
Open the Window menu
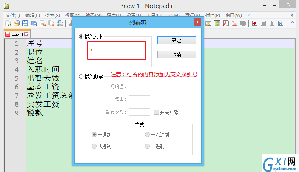pyautogui.click(x=233, y=15)
